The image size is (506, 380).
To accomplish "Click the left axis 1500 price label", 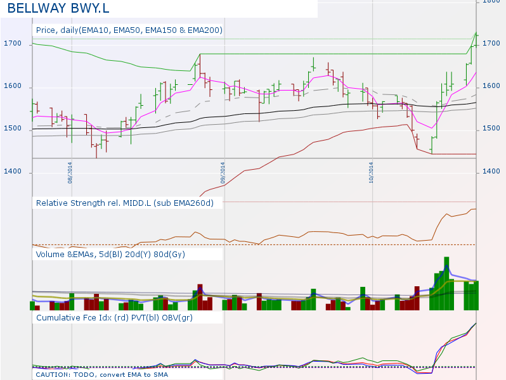I will [x=13, y=129].
